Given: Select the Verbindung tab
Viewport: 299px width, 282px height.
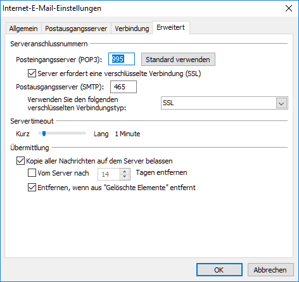Looking at the screenshot, I should point(132,29).
